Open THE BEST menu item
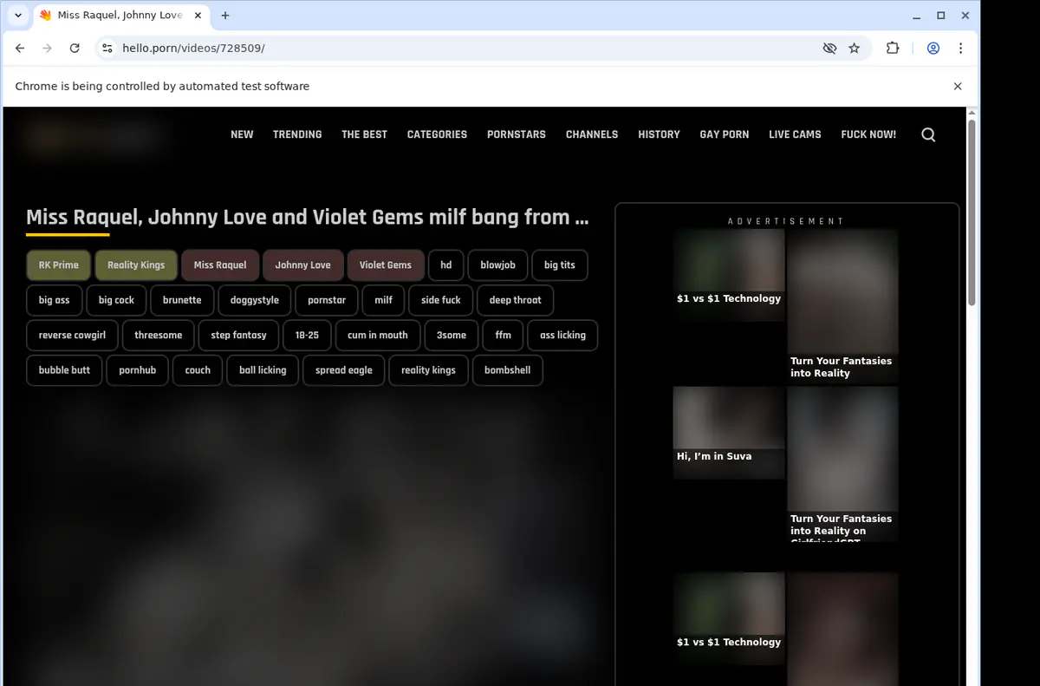 364,134
